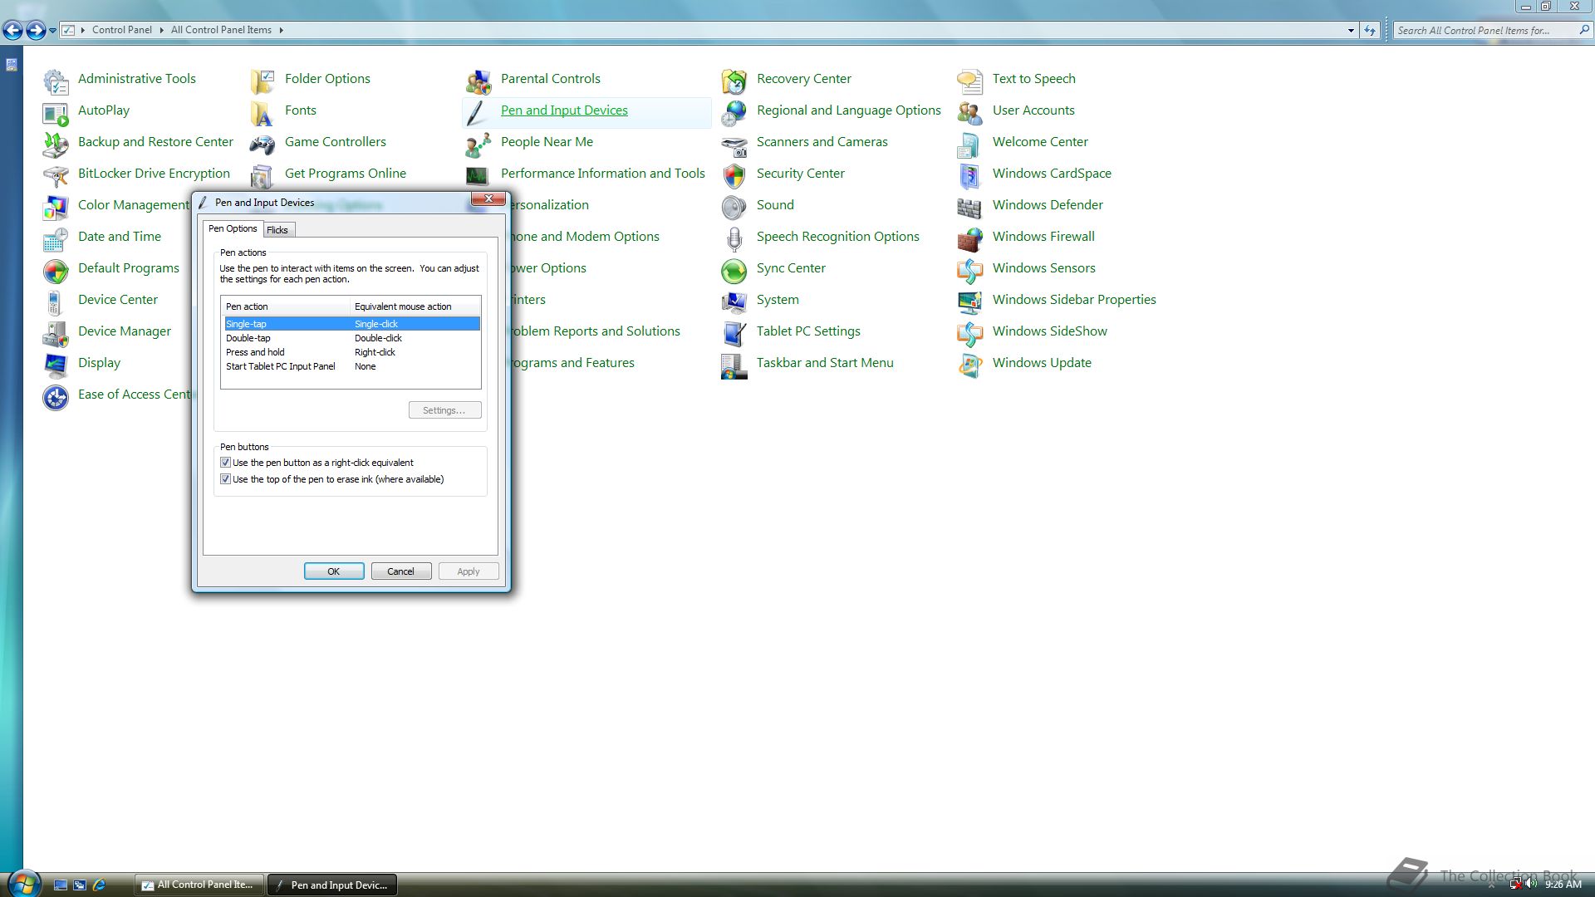Open the System link

778,300
